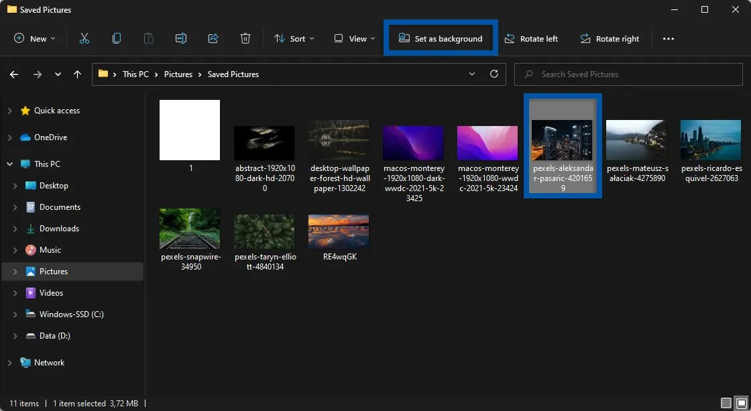This screenshot has width=751, height=411.
Task: Open the View options dropdown
Action: click(353, 38)
